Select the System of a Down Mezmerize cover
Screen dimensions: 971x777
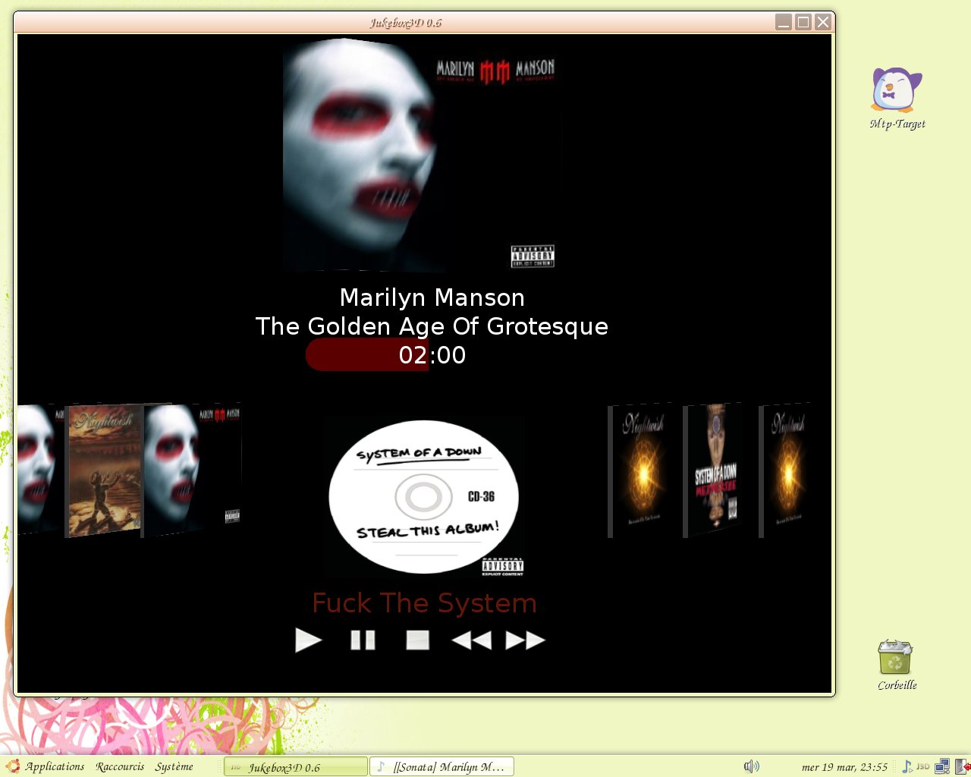[x=712, y=470]
